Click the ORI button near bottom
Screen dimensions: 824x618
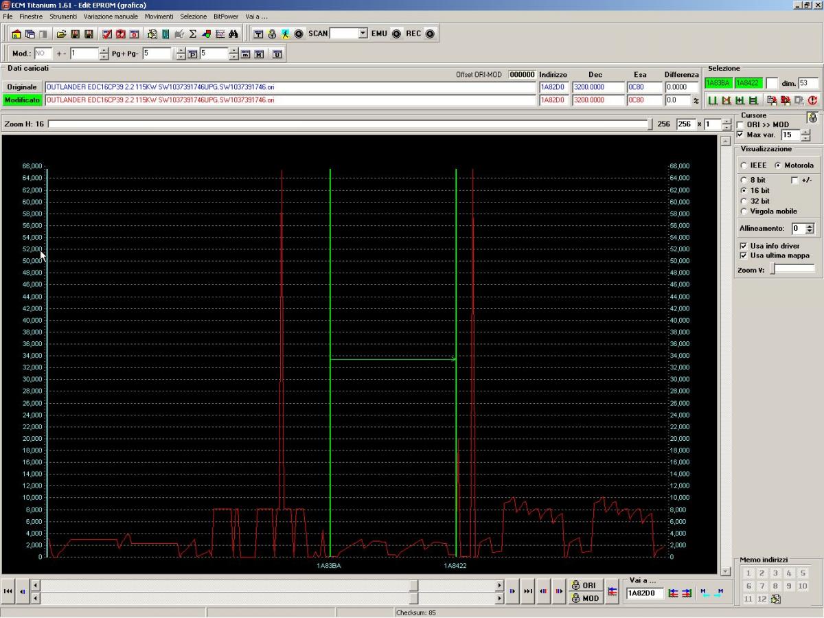(x=584, y=585)
